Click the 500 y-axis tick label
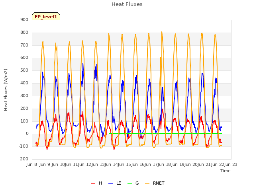 tap(24, 70)
